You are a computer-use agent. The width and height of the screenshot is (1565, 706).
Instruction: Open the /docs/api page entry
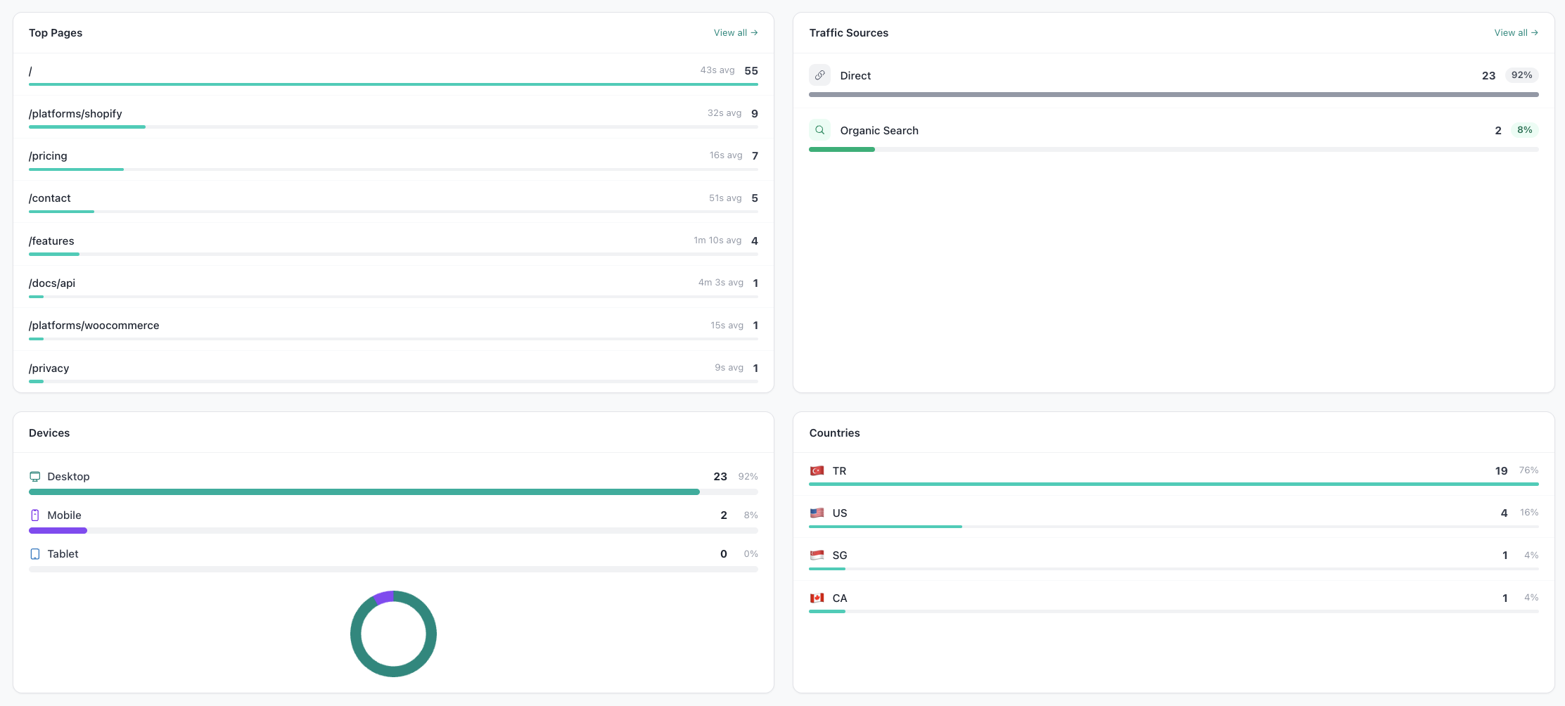tap(52, 283)
